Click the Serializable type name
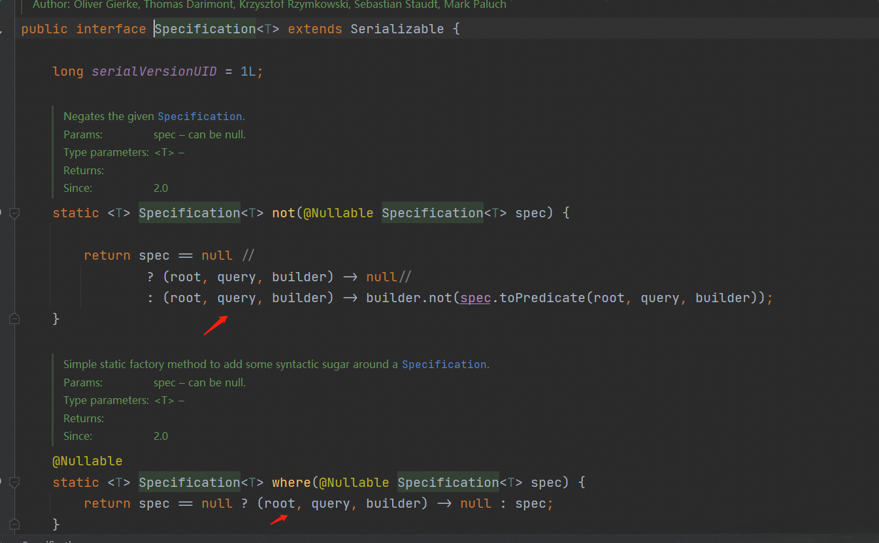The width and height of the screenshot is (879, 543). coord(397,29)
